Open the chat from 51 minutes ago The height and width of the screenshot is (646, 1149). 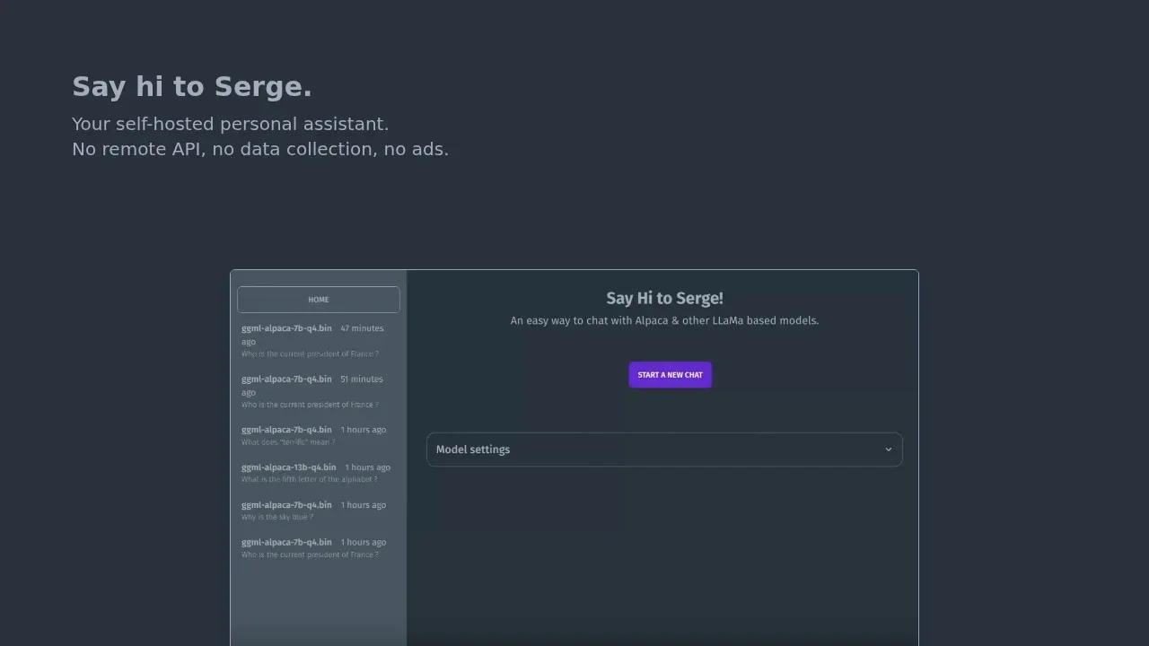tap(319, 392)
